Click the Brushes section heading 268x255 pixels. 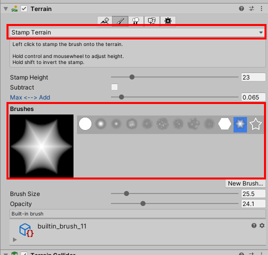(22, 109)
